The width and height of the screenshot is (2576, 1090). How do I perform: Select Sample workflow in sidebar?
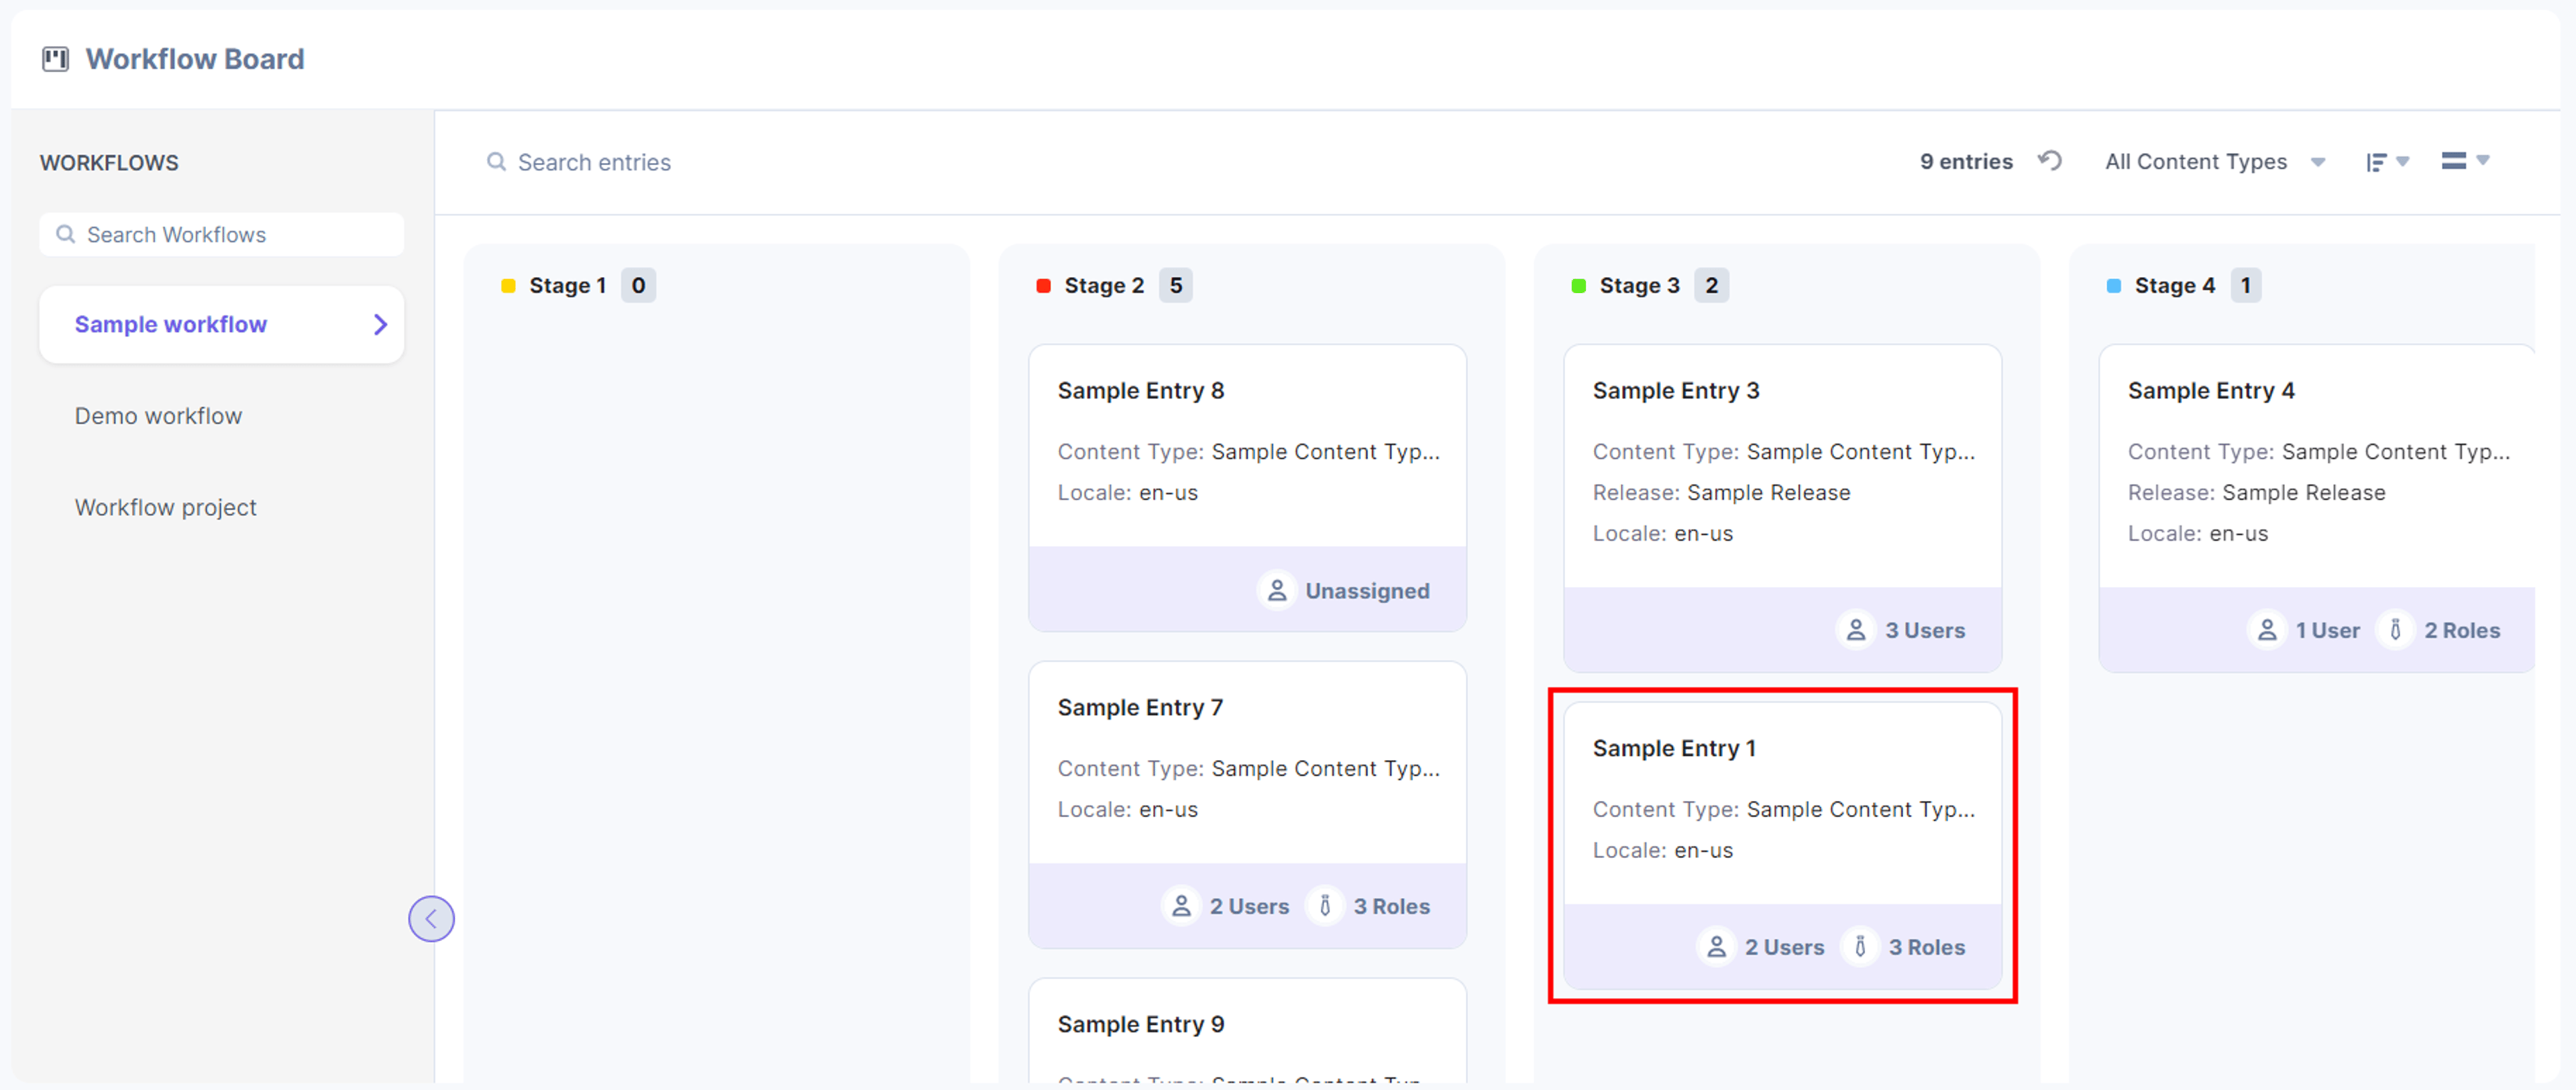[222, 324]
